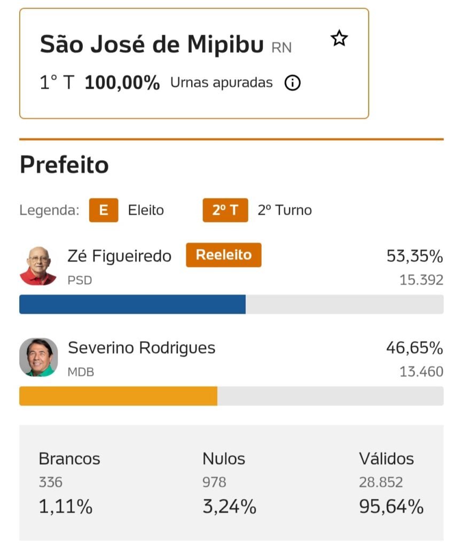Viewport: 463px width, 547px height.
Task: Click the Prefeito section heading
Action: coord(64,166)
